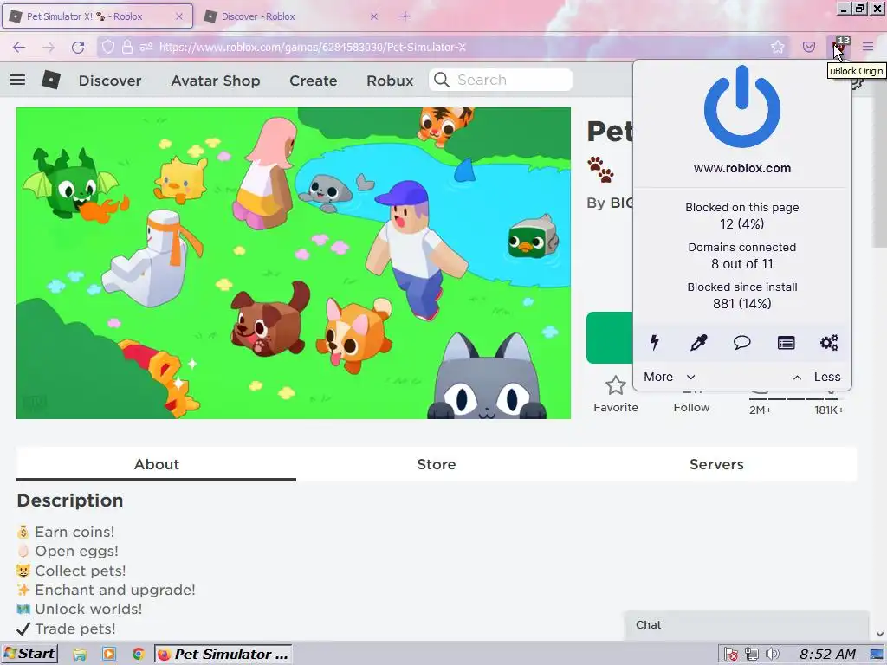Open uBlock element picker eyedropper

(x=699, y=342)
